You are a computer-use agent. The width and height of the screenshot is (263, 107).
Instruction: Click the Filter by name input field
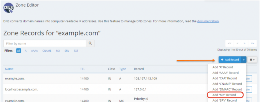click(x=44, y=43)
